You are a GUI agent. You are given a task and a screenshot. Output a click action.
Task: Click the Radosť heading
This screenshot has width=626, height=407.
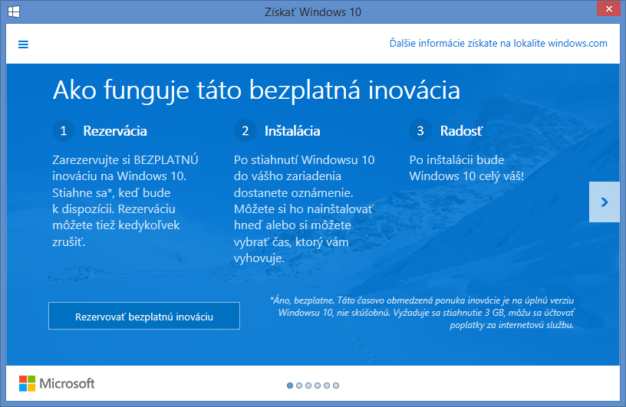pos(462,131)
